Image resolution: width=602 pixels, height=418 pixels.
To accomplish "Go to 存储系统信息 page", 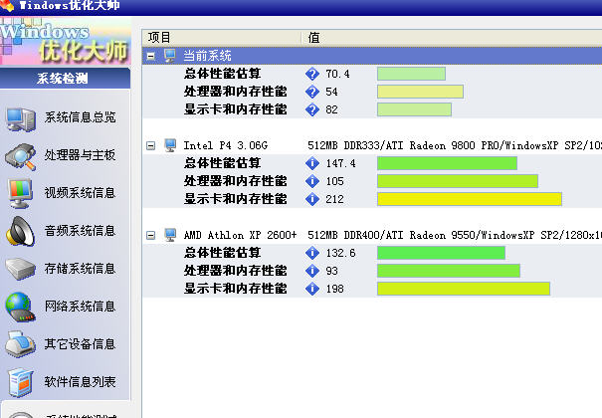I will click(x=80, y=269).
